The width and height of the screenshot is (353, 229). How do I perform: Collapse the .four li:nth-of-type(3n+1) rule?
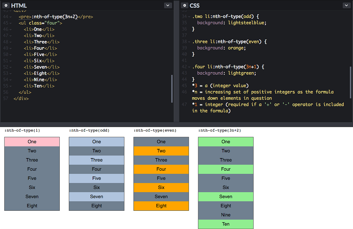point(189,67)
